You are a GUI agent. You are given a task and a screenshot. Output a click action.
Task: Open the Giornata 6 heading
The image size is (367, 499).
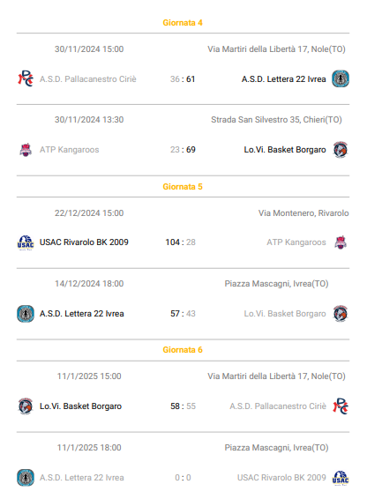click(183, 350)
